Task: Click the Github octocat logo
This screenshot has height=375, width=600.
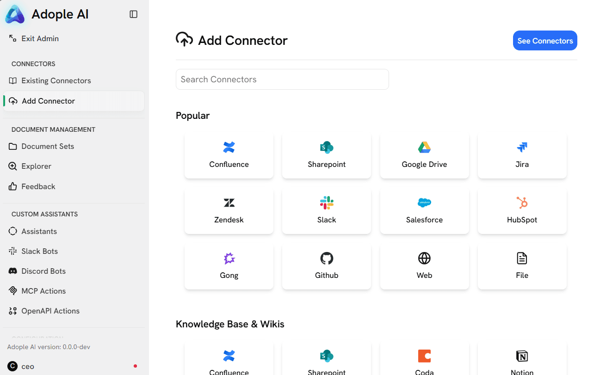Action: (x=327, y=258)
